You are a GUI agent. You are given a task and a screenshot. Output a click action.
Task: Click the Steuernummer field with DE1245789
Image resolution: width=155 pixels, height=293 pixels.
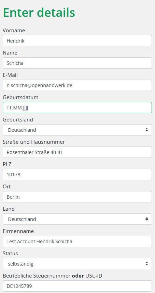pos(77,286)
